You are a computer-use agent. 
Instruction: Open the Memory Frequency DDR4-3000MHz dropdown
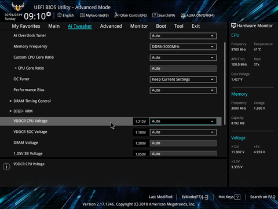pyautogui.click(x=183, y=46)
